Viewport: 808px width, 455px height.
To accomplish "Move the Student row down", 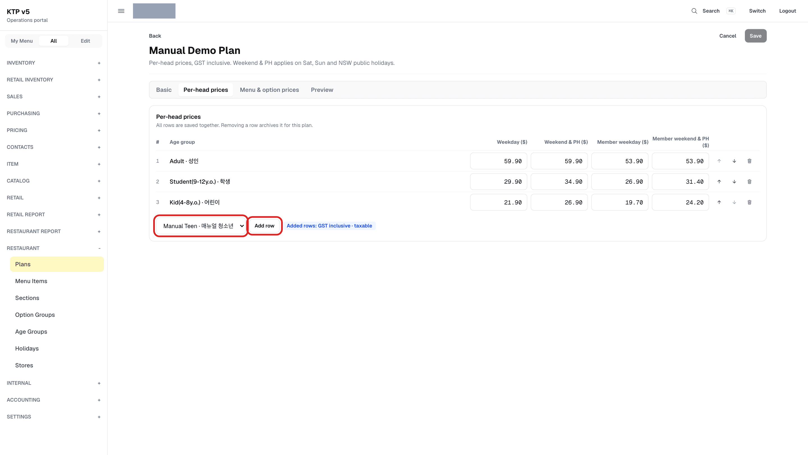I will 734,181.
